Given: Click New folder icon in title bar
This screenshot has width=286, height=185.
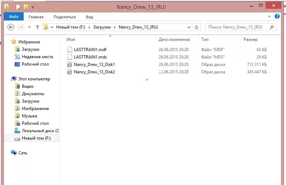Looking at the screenshot, I should point(26,7).
